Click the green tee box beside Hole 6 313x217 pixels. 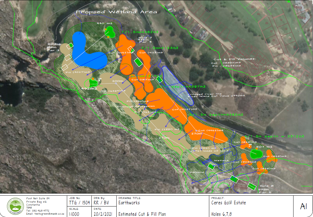(70, 45)
